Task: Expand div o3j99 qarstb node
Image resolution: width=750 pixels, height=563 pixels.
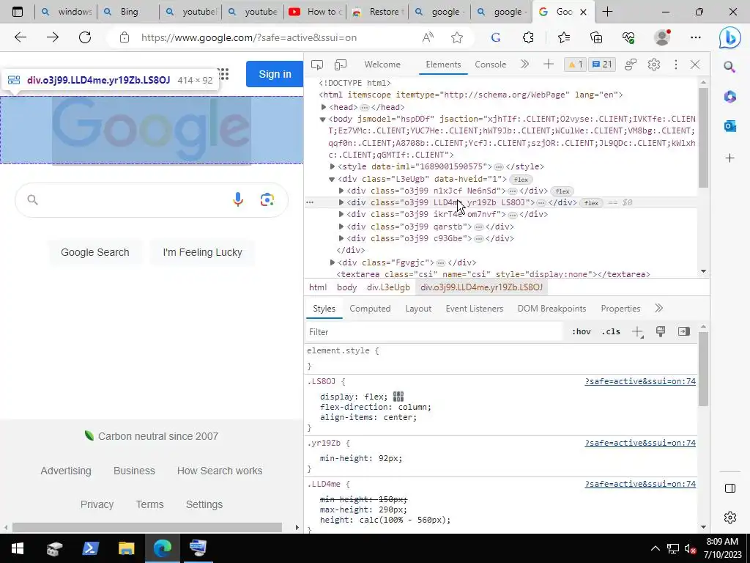Action: (x=341, y=227)
